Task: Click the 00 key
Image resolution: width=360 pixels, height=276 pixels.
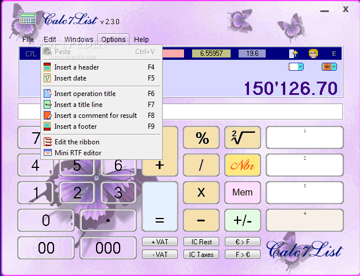Action: 46,248
